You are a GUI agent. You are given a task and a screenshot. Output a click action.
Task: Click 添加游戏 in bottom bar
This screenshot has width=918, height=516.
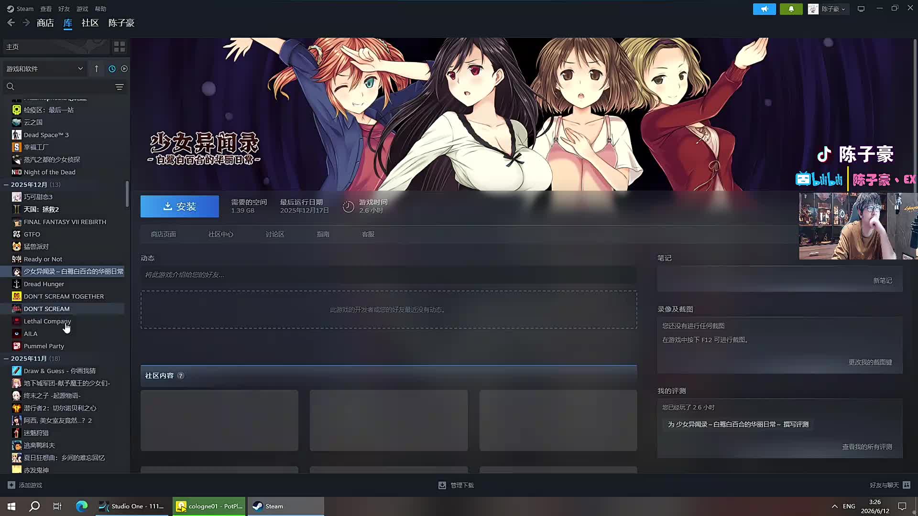click(31, 485)
